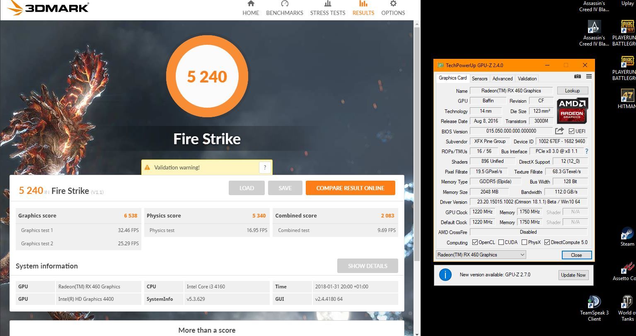Open 3DMark Home page
Image resolution: width=636 pixels, height=336 pixels.
pyautogui.click(x=251, y=8)
